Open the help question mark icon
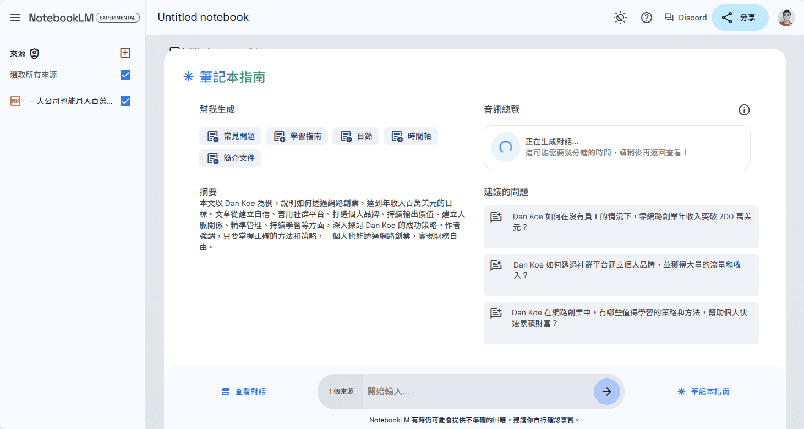The height and width of the screenshot is (429, 804). pos(647,18)
